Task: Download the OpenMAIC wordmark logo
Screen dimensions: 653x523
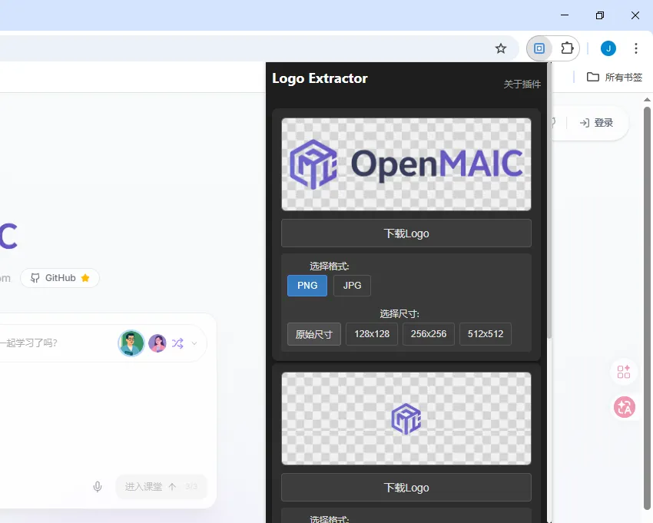Action: [406, 233]
